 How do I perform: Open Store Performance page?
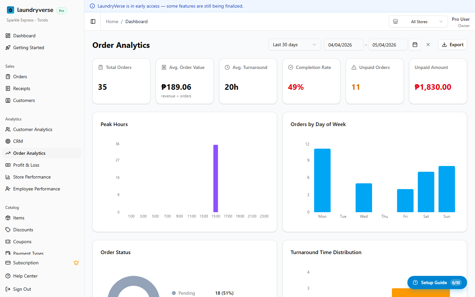pyautogui.click(x=42, y=177)
